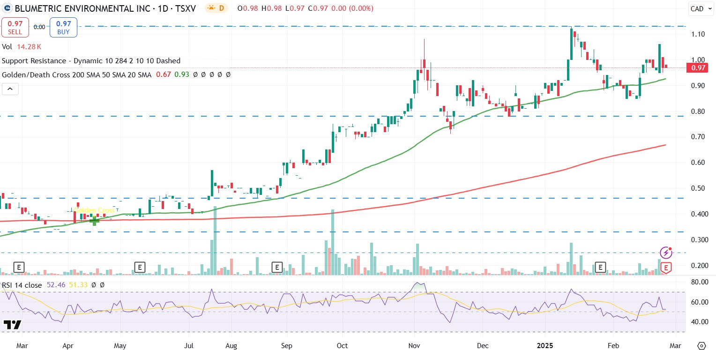This screenshot has height=350, width=716.
Task: Open the earnings E marker near September
Action: coord(277,268)
